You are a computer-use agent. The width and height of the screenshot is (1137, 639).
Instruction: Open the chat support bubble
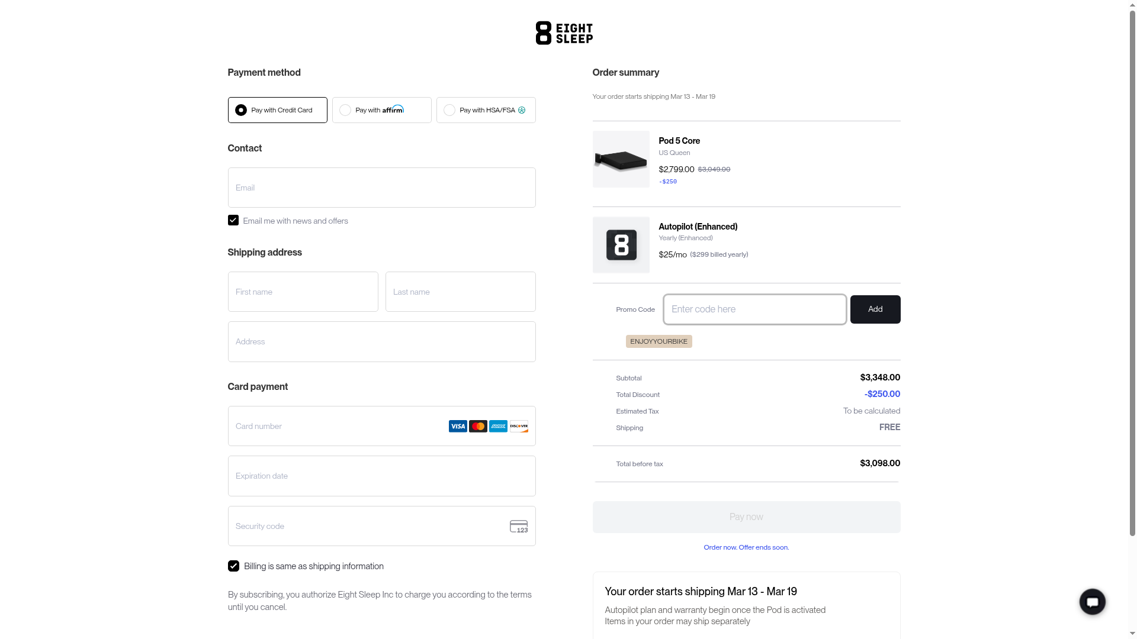point(1092,602)
